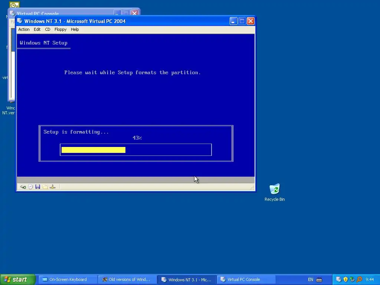Click the floppy disk icon in Virtual PC status bar
The width and height of the screenshot is (380, 285).
tap(37, 187)
